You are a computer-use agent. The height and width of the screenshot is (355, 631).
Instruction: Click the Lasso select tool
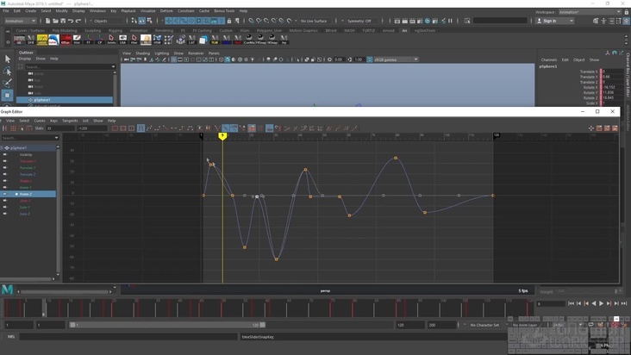7,71
